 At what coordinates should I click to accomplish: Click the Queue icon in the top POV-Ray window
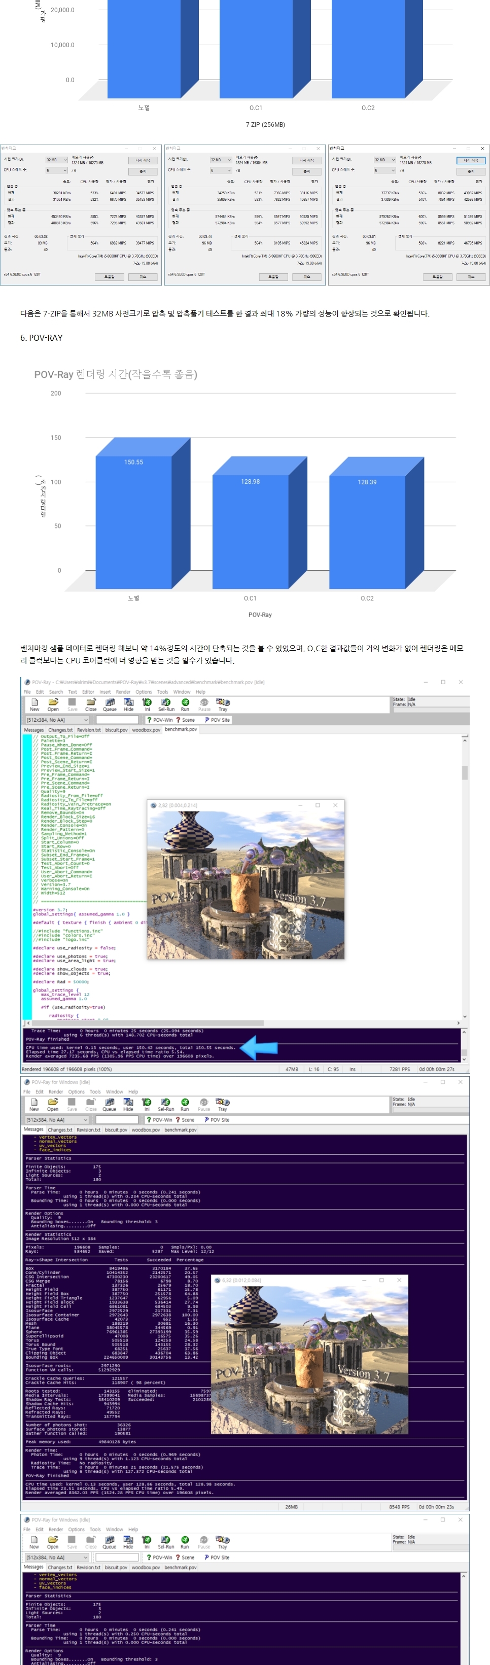pyautogui.click(x=110, y=704)
